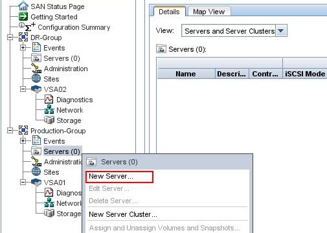Select SAN Status Page tree label
This screenshot has height=233, width=327.
click(58, 6)
